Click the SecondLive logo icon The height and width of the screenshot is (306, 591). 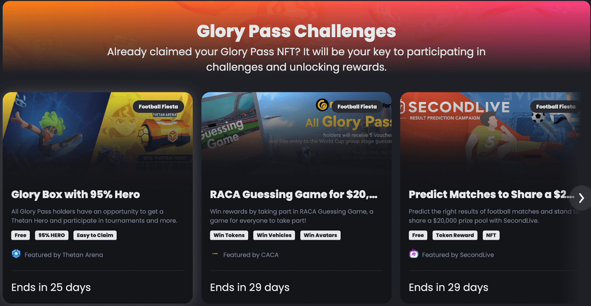(414, 254)
